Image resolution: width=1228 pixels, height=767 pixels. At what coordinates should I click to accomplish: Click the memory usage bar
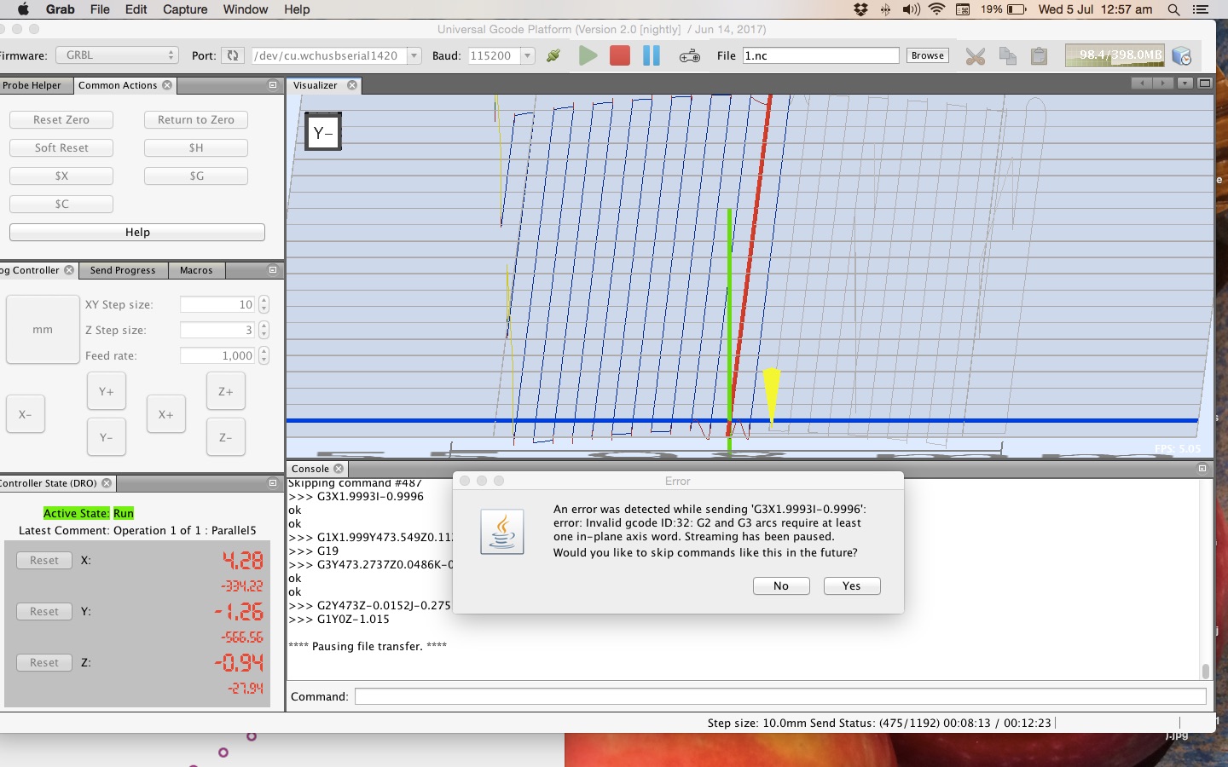(x=1114, y=55)
